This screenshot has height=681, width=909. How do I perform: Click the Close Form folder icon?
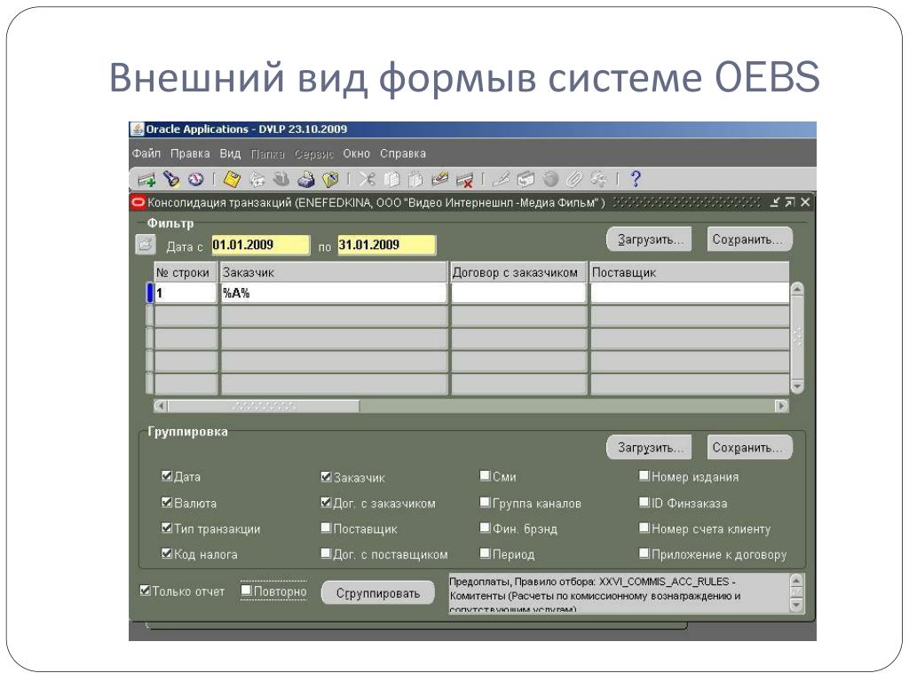330,180
